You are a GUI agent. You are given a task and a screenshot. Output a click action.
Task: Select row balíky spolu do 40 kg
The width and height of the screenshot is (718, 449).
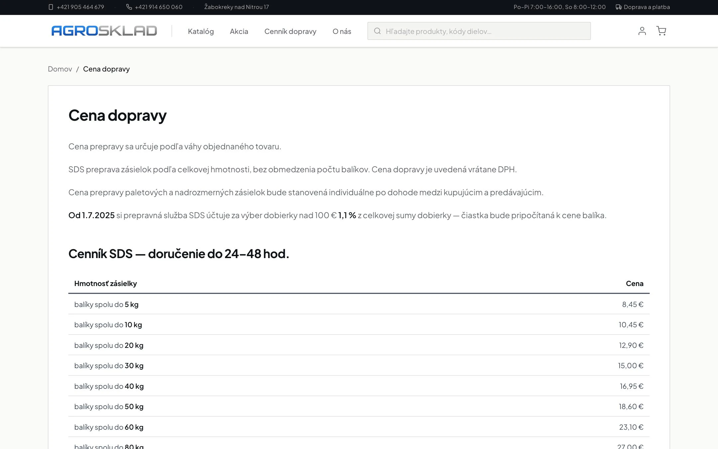point(359,386)
